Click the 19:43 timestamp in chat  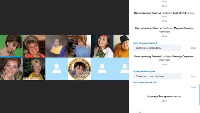tap(164, 6)
